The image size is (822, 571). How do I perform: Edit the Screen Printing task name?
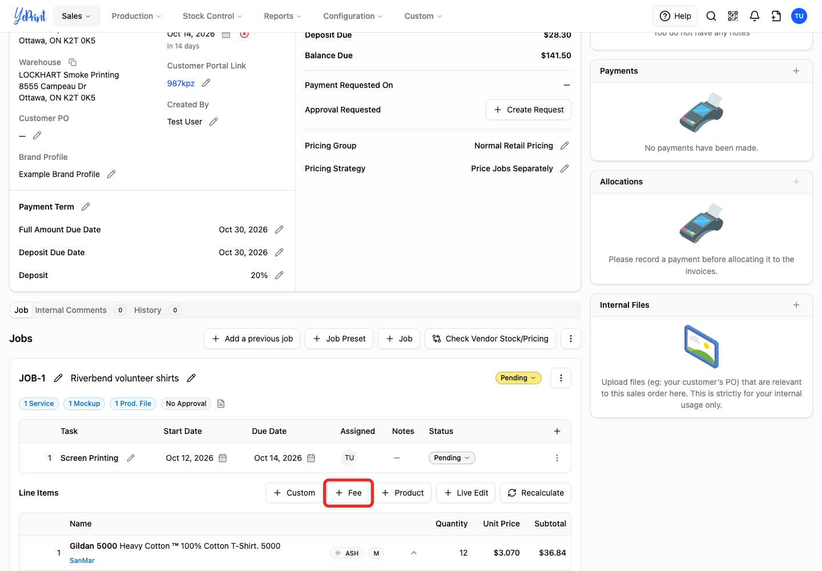(x=131, y=458)
